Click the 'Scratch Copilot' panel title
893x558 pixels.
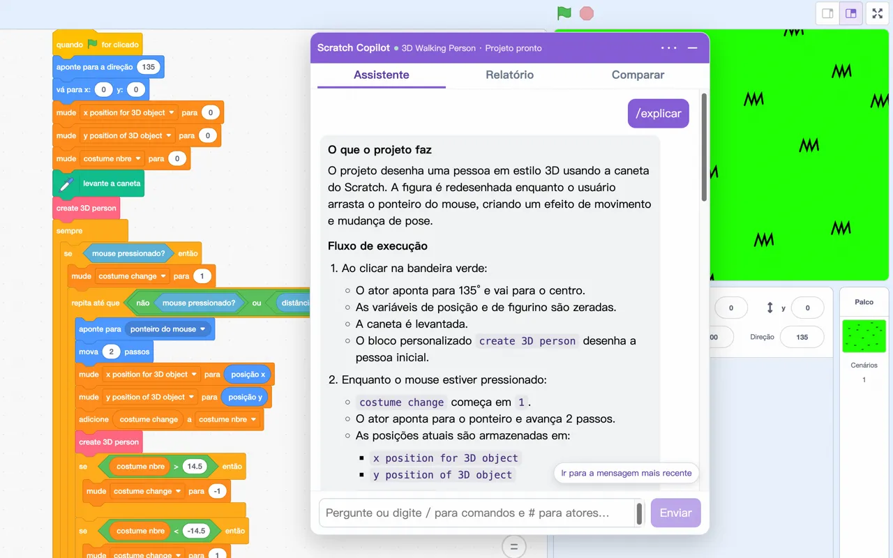(x=354, y=48)
